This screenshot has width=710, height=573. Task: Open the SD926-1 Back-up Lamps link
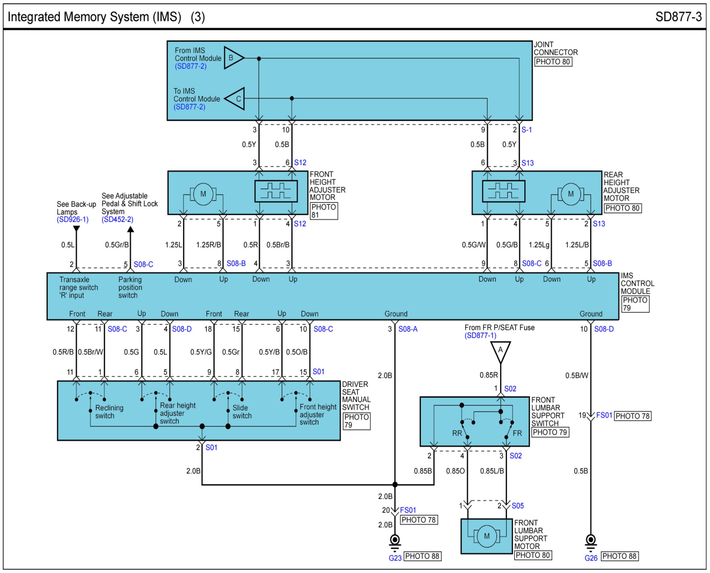(x=72, y=219)
